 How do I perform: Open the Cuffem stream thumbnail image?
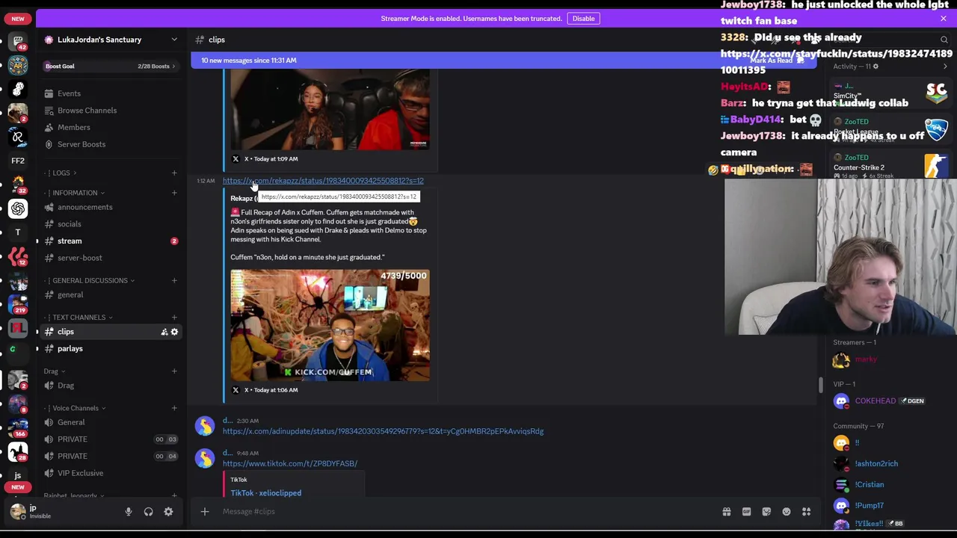[x=330, y=326]
